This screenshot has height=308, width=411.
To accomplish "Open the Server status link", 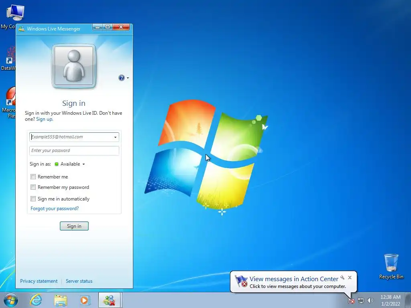I will click(79, 281).
